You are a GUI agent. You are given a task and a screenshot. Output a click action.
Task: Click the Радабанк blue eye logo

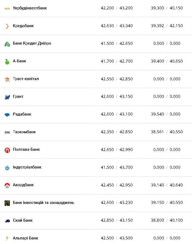coord(7,114)
